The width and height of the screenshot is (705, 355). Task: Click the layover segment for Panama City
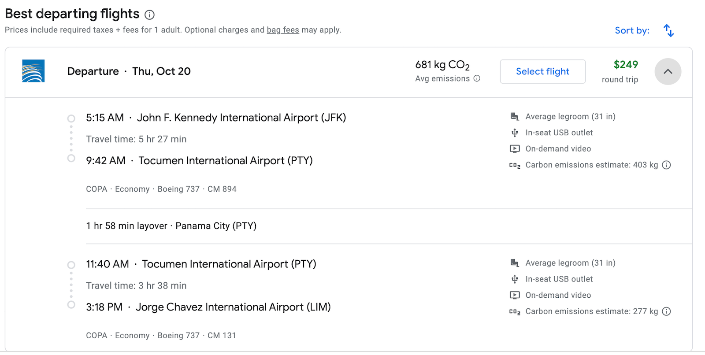[171, 226]
